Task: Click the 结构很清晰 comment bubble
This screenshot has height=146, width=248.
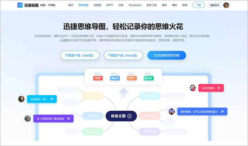Action: pos(211,88)
